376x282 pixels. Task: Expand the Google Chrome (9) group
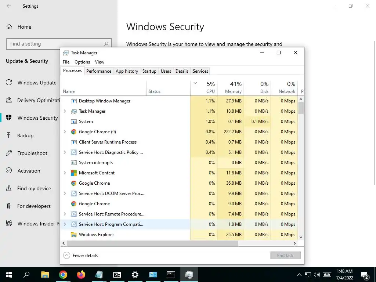pos(65,132)
